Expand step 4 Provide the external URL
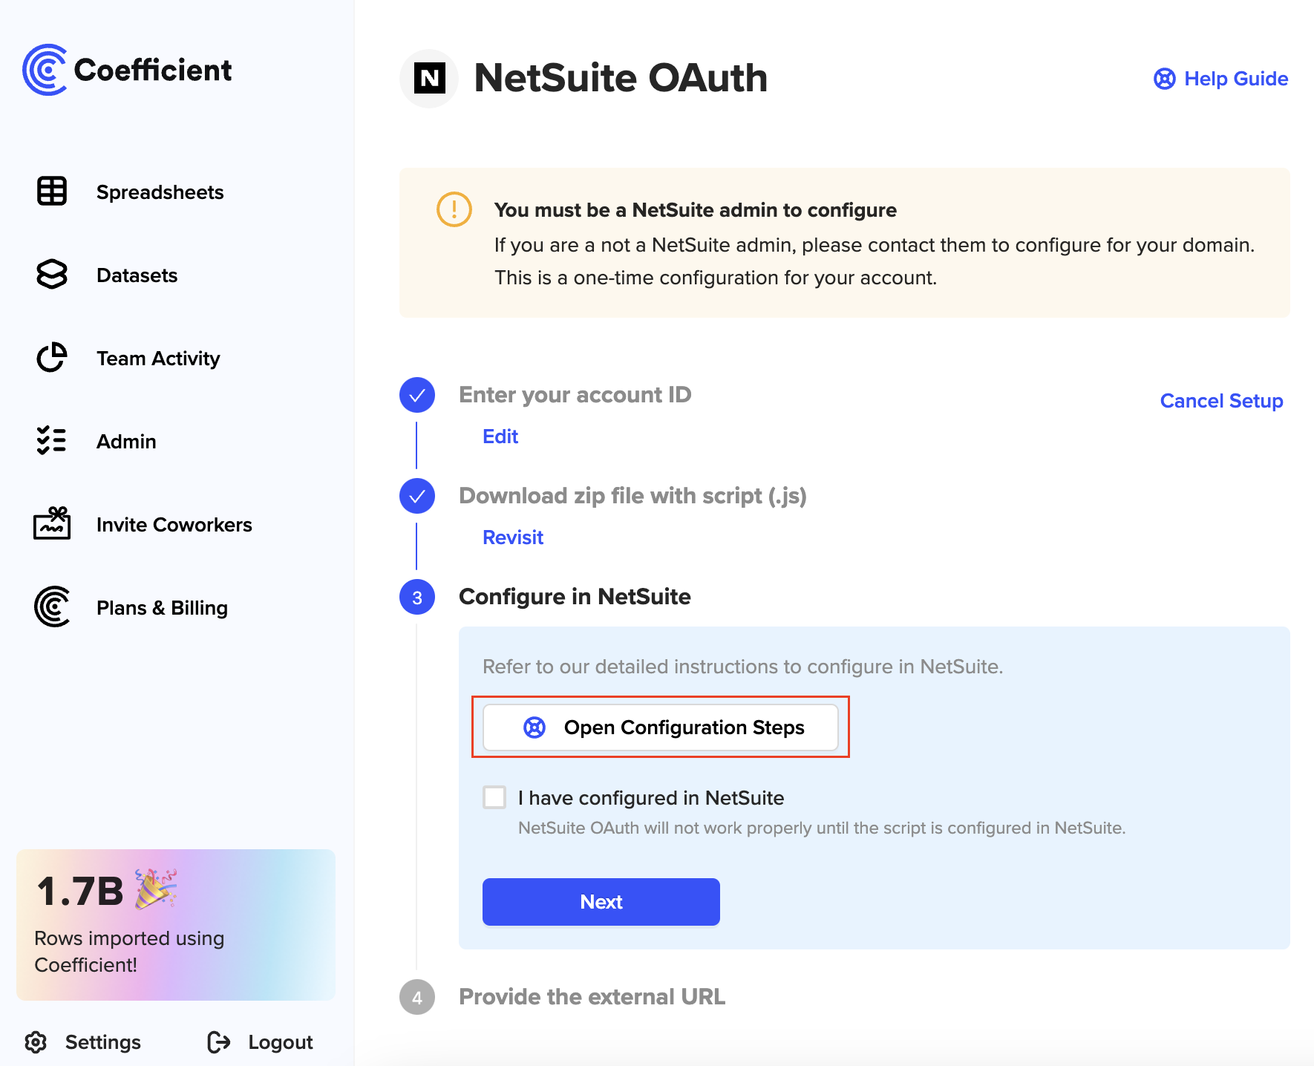The image size is (1314, 1066). 592,996
